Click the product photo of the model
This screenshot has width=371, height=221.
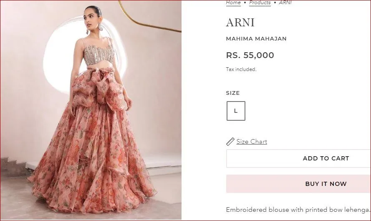(x=91, y=110)
